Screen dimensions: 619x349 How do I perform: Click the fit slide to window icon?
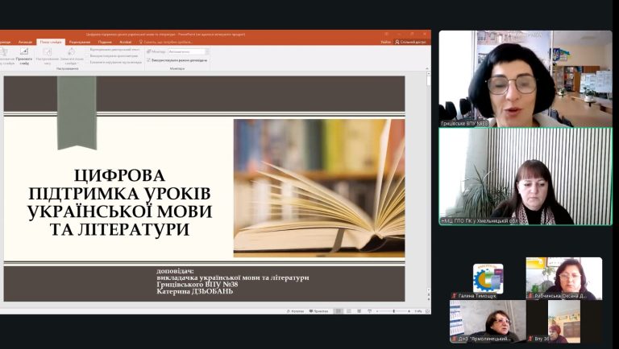tap(427, 311)
